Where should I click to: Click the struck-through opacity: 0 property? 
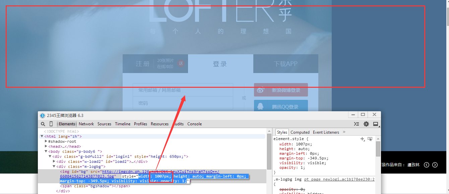tap(292, 189)
